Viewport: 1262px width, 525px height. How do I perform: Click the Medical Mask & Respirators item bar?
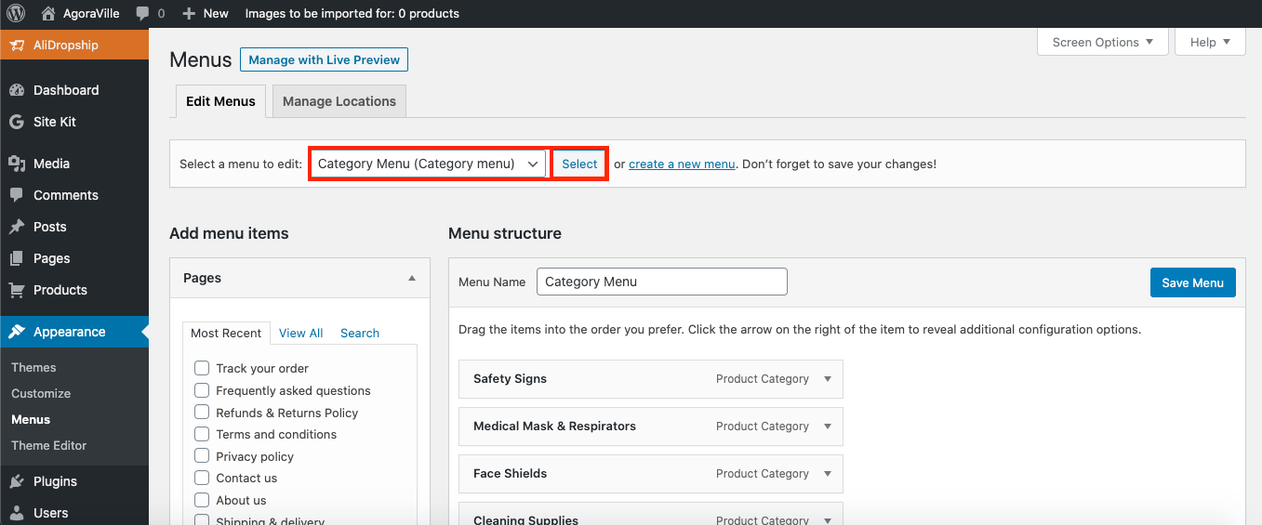pyautogui.click(x=651, y=427)
